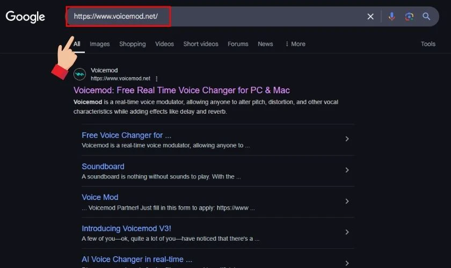The width and height of the screenshot is (451, 268).
Task: Open the Voicemod: Free Real Time Voice Changer result
Action: [181, 90]
